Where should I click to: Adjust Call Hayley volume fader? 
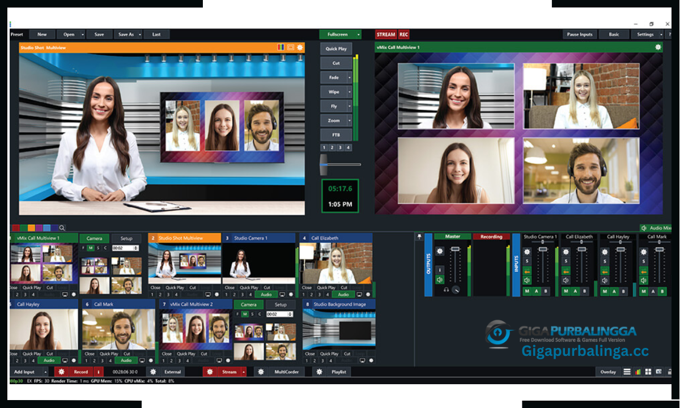pos(621,249)
